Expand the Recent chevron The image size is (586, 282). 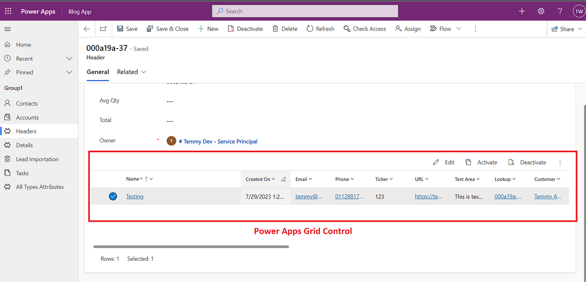pyautogui.click(x=69, y=59)
